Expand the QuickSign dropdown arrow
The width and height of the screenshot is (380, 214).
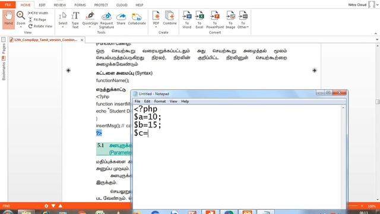pyautogui.click(x=90, y=27)
